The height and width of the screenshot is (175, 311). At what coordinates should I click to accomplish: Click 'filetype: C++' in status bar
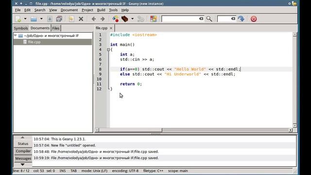(153, 171)
